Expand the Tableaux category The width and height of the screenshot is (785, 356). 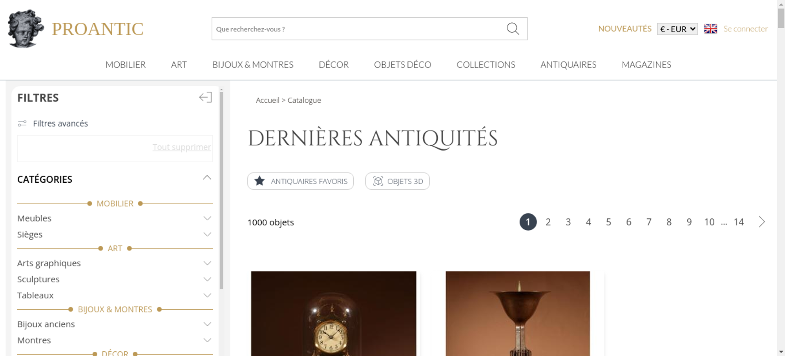tap(115, 295)
